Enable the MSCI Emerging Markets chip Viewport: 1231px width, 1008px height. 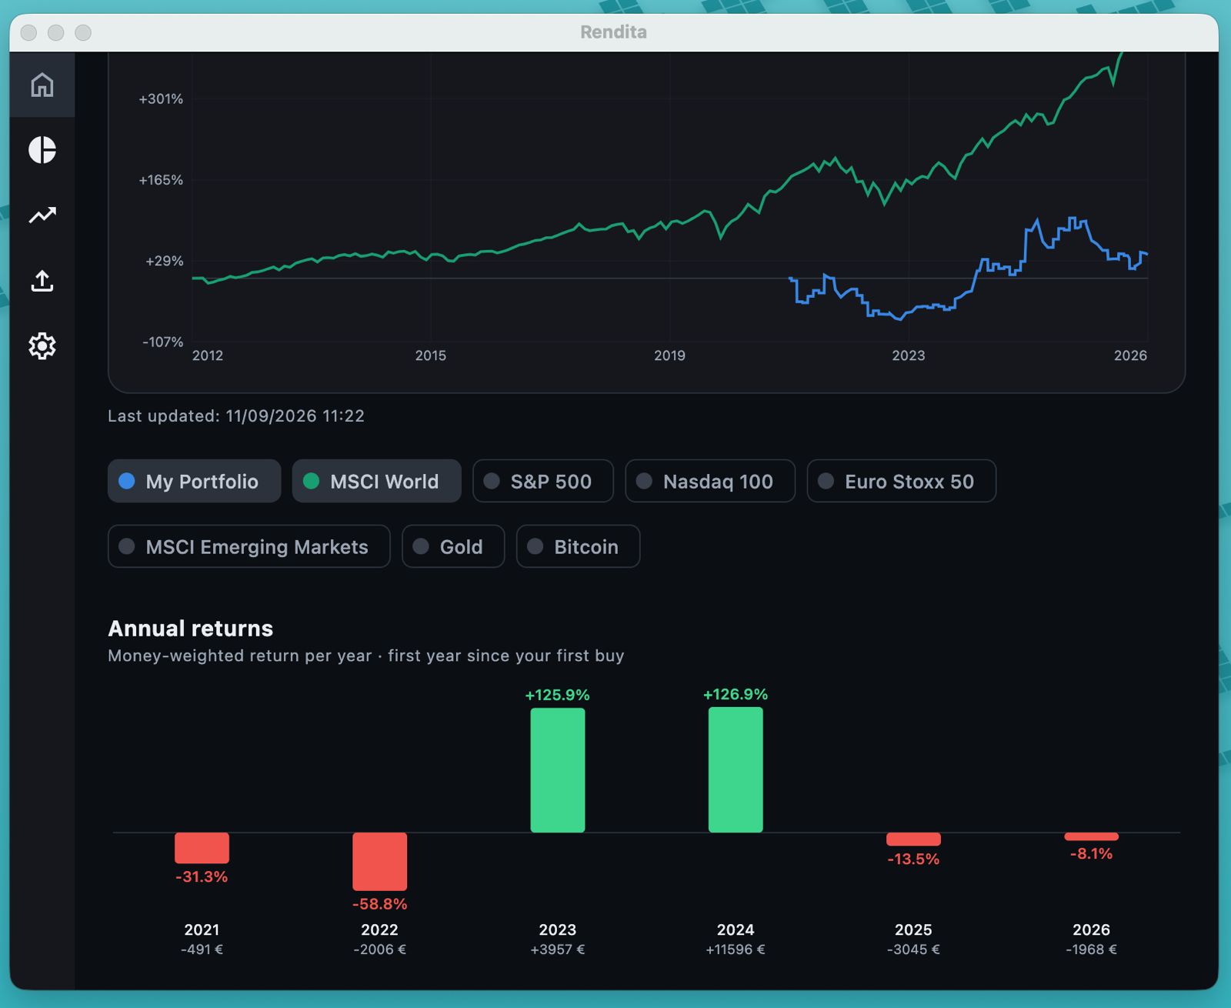[249, 546]
